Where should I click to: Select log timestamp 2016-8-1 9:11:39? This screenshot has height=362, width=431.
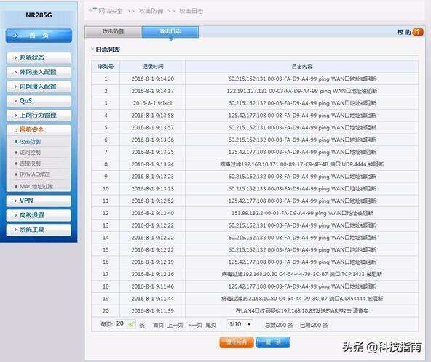[153, 310]
